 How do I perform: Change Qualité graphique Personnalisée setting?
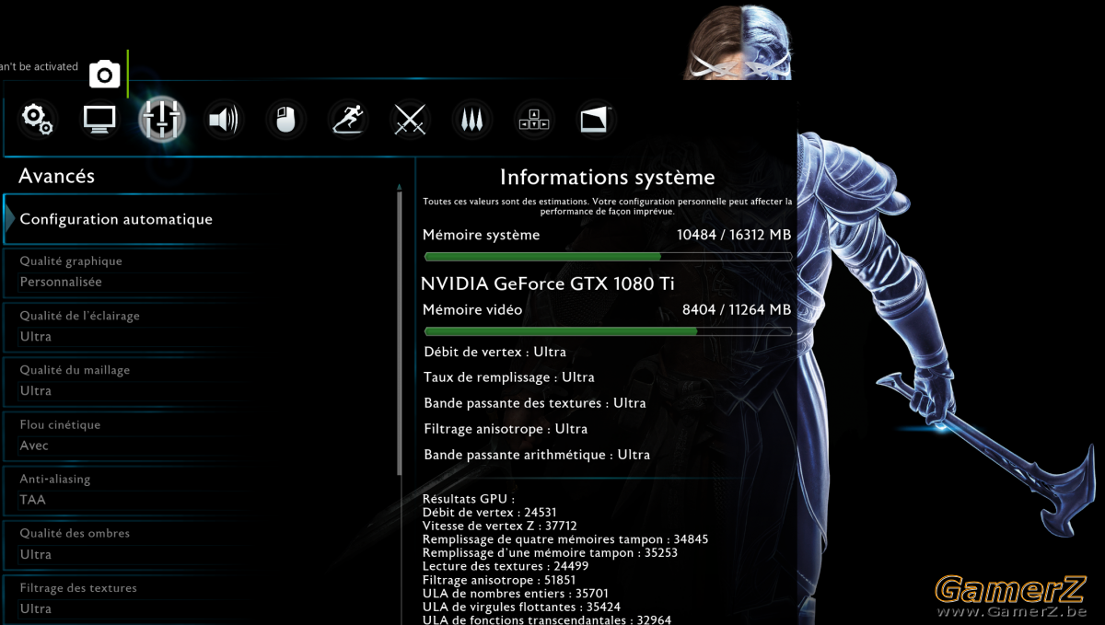201,272
